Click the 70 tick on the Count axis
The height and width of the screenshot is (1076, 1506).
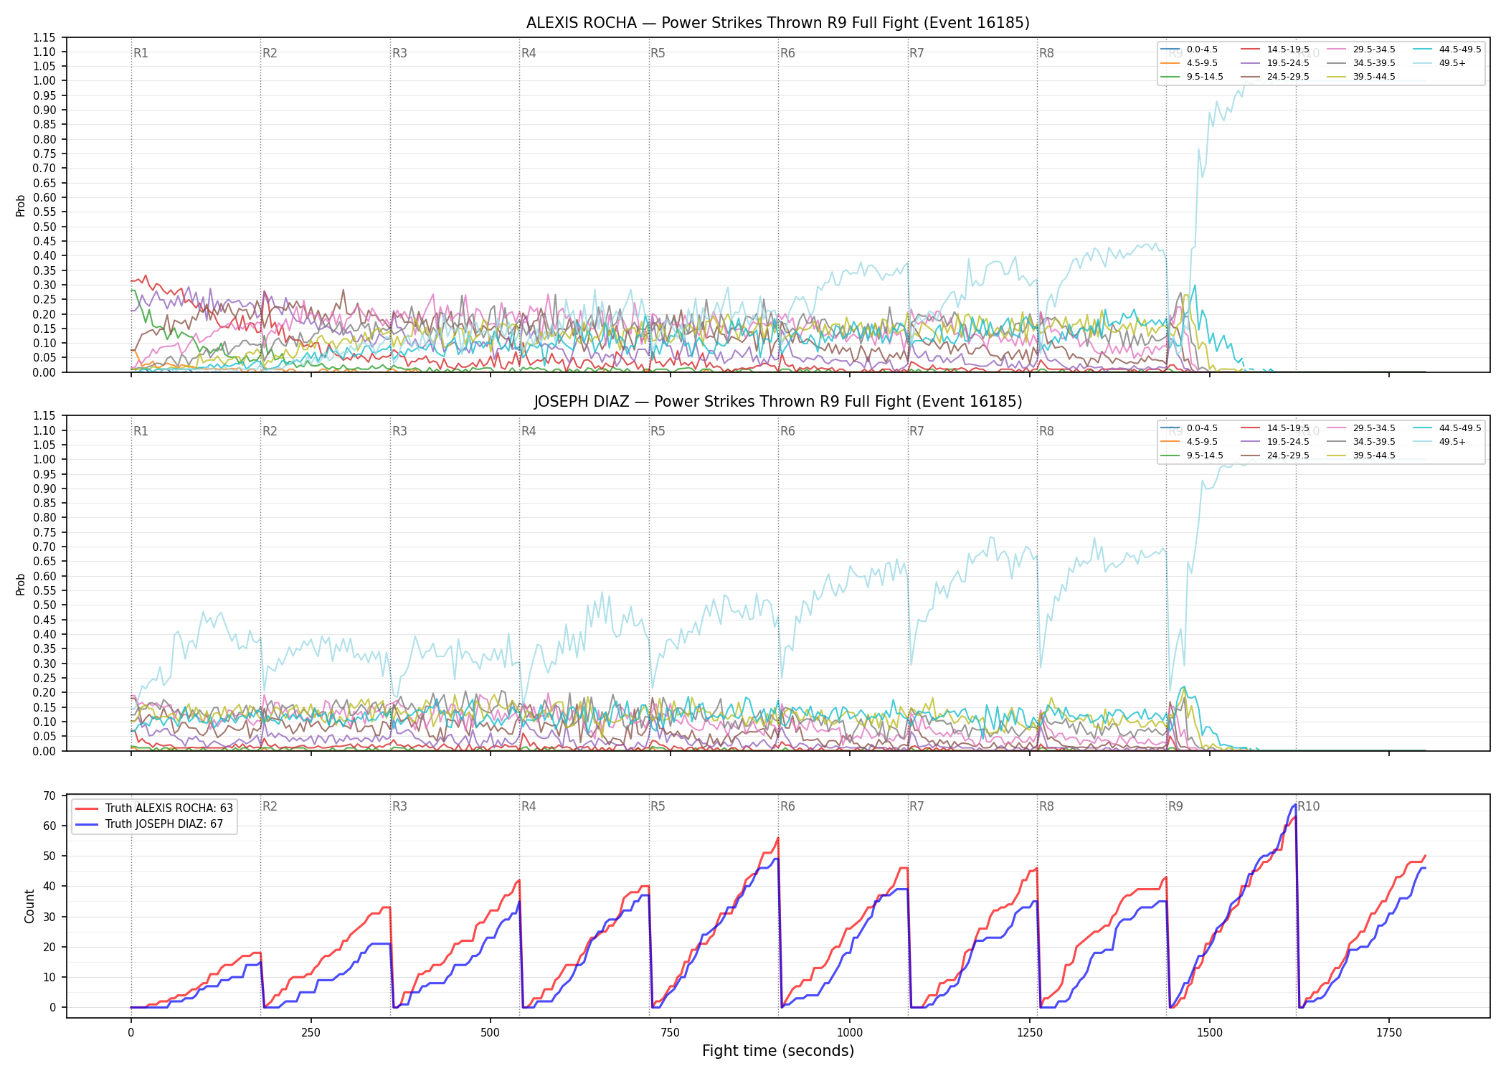[49, 796]
